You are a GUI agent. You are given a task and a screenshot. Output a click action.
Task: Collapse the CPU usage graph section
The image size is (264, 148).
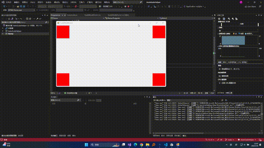pos(218,46)
